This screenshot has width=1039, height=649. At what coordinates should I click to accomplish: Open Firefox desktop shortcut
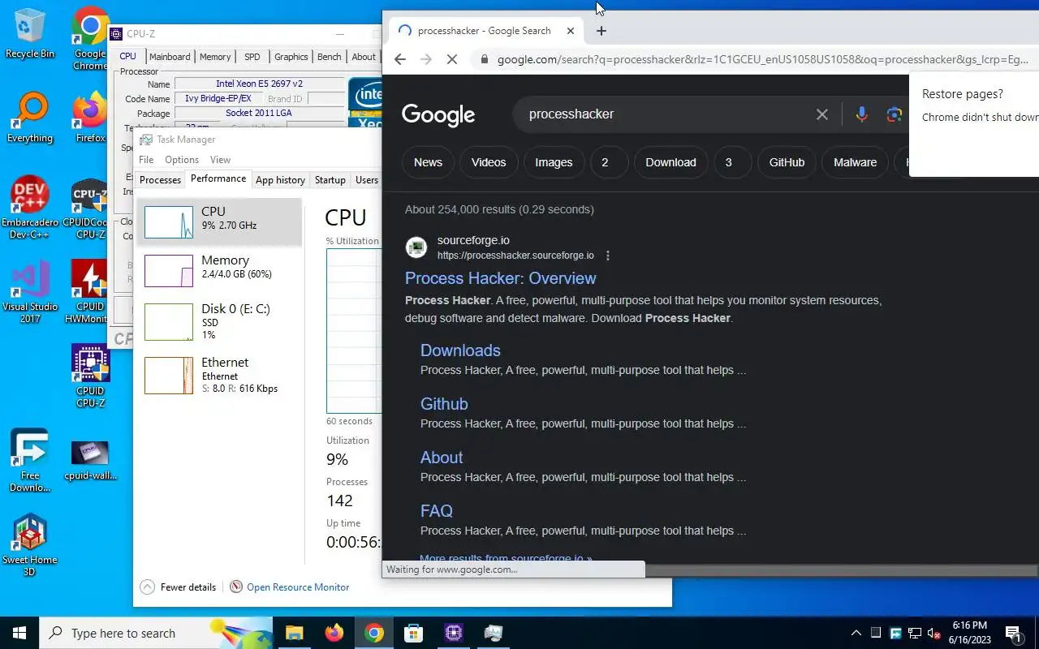click(x=90, y=118)
